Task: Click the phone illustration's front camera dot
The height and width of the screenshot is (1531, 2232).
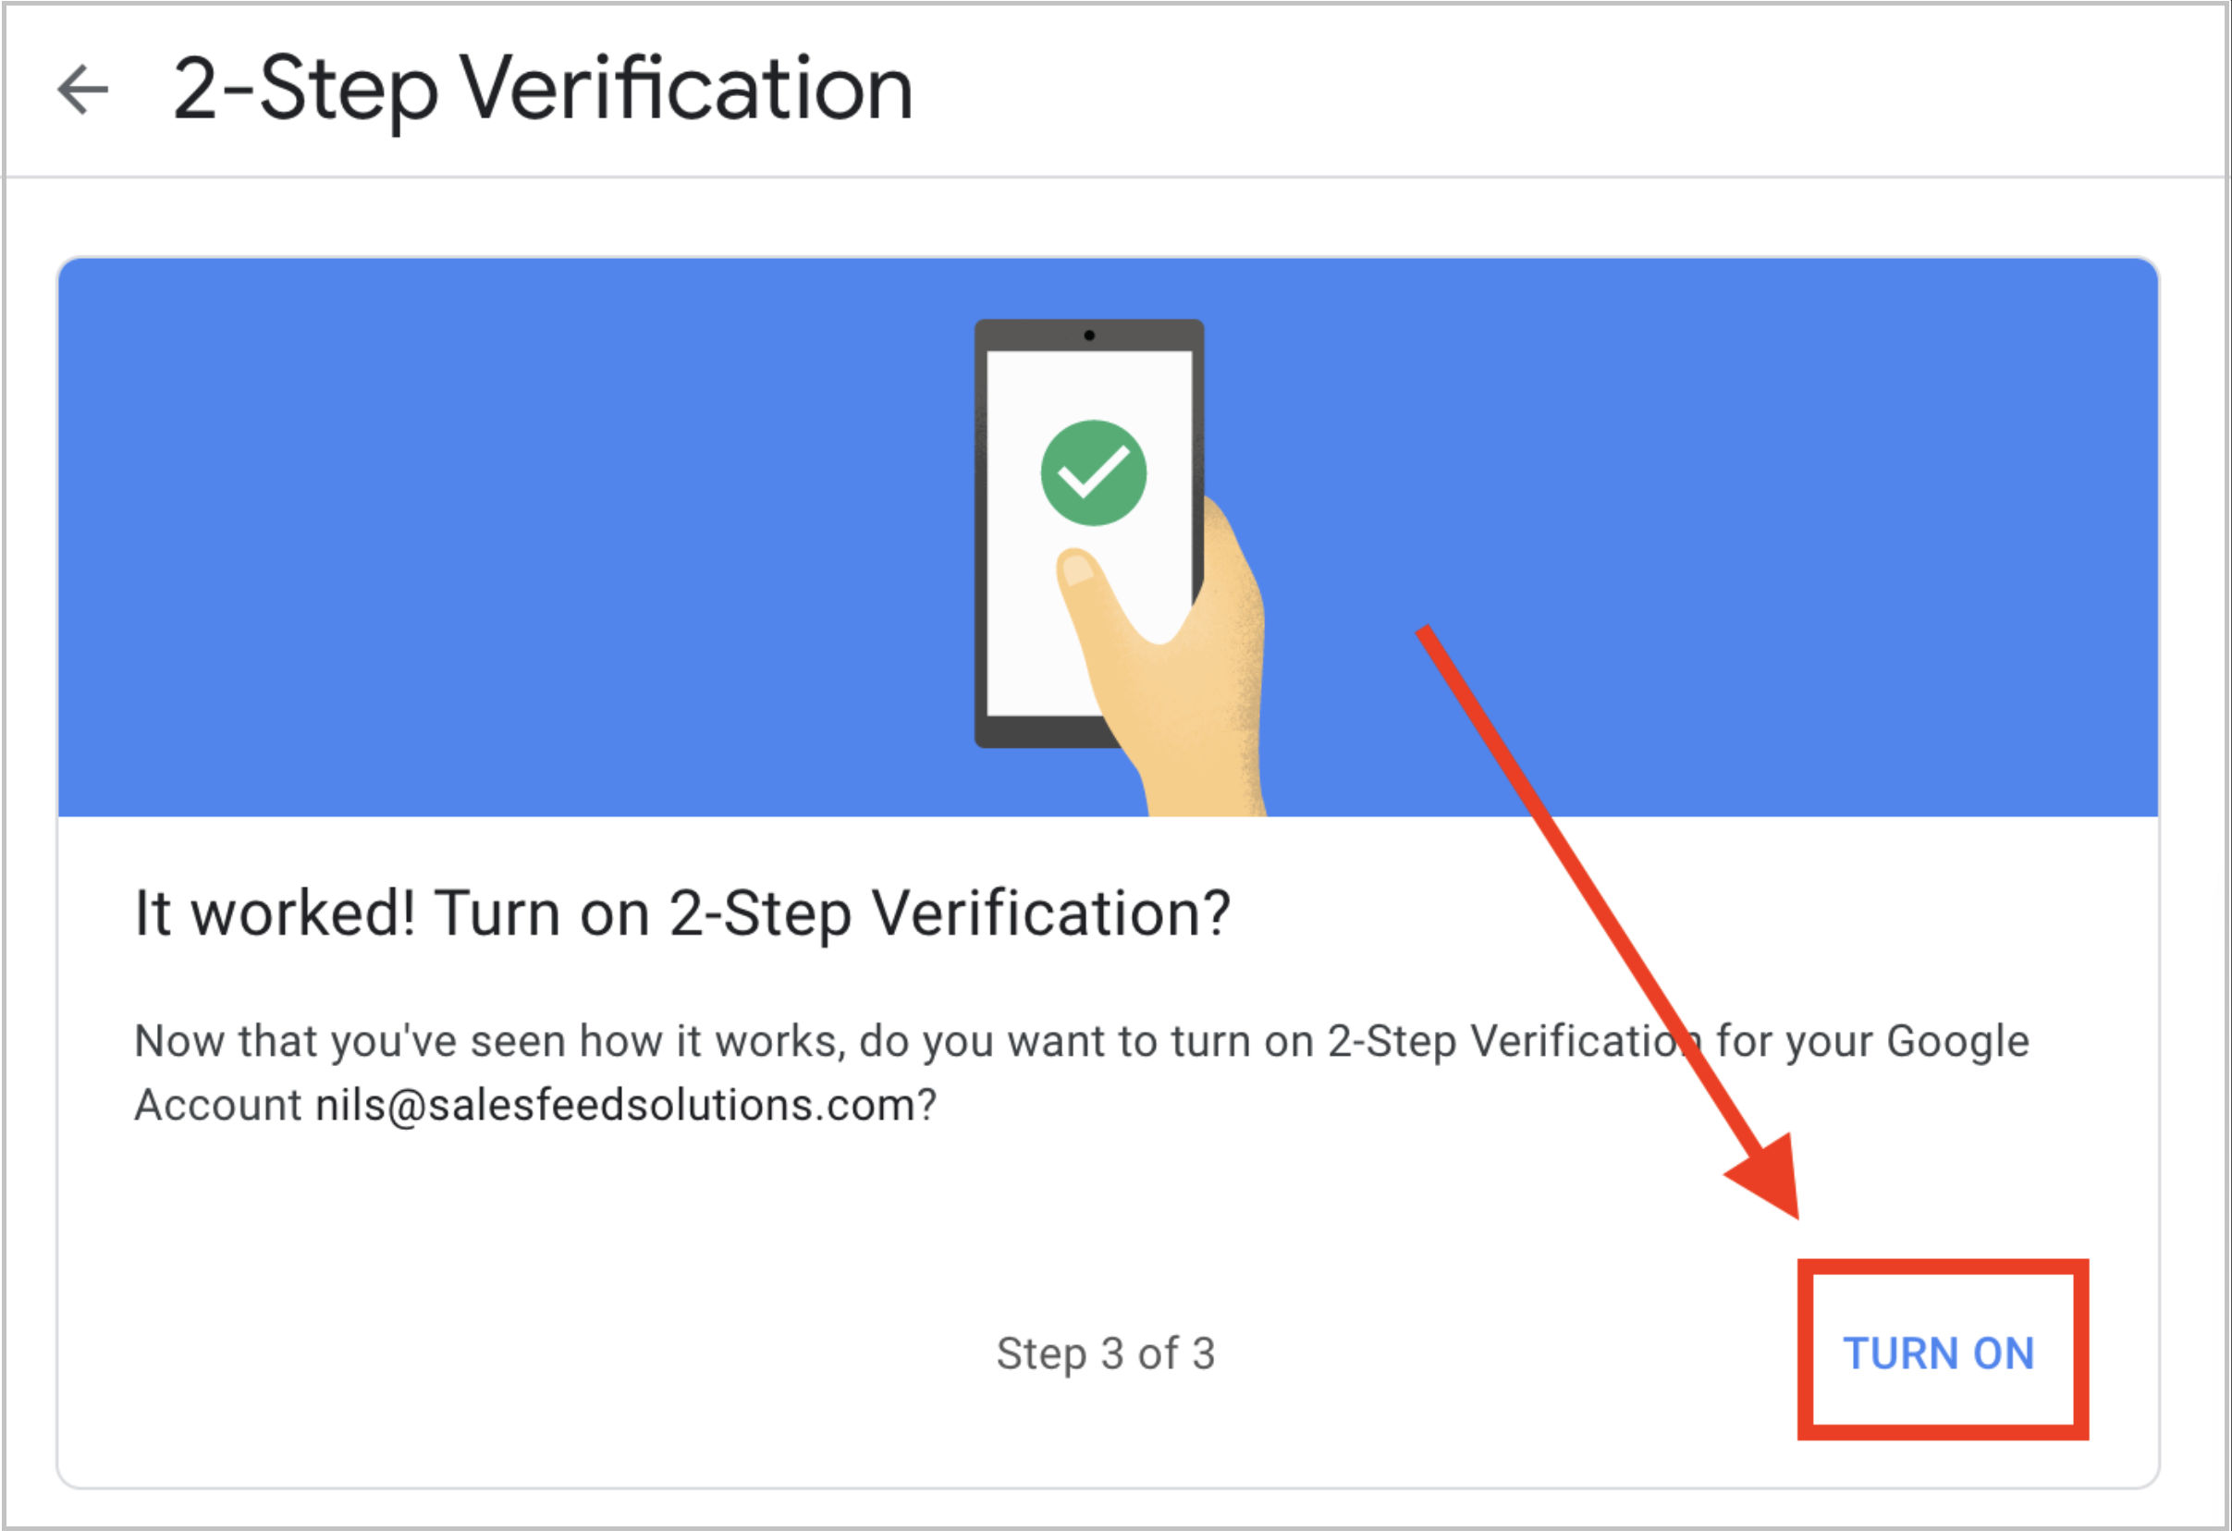Action: pos(1089,336)
